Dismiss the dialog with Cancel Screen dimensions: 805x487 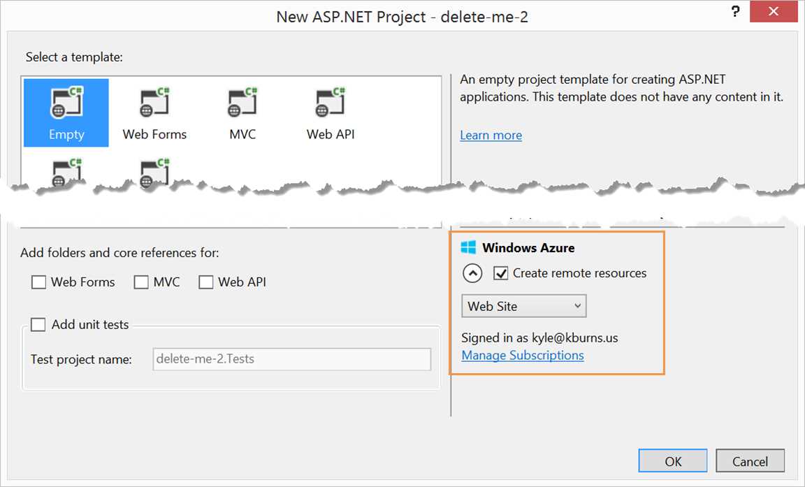750,460
